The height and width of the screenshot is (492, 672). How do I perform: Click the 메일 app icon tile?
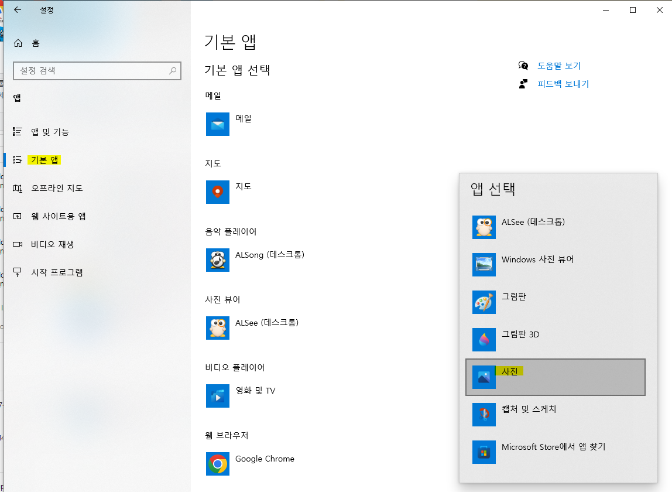[217, 124]
